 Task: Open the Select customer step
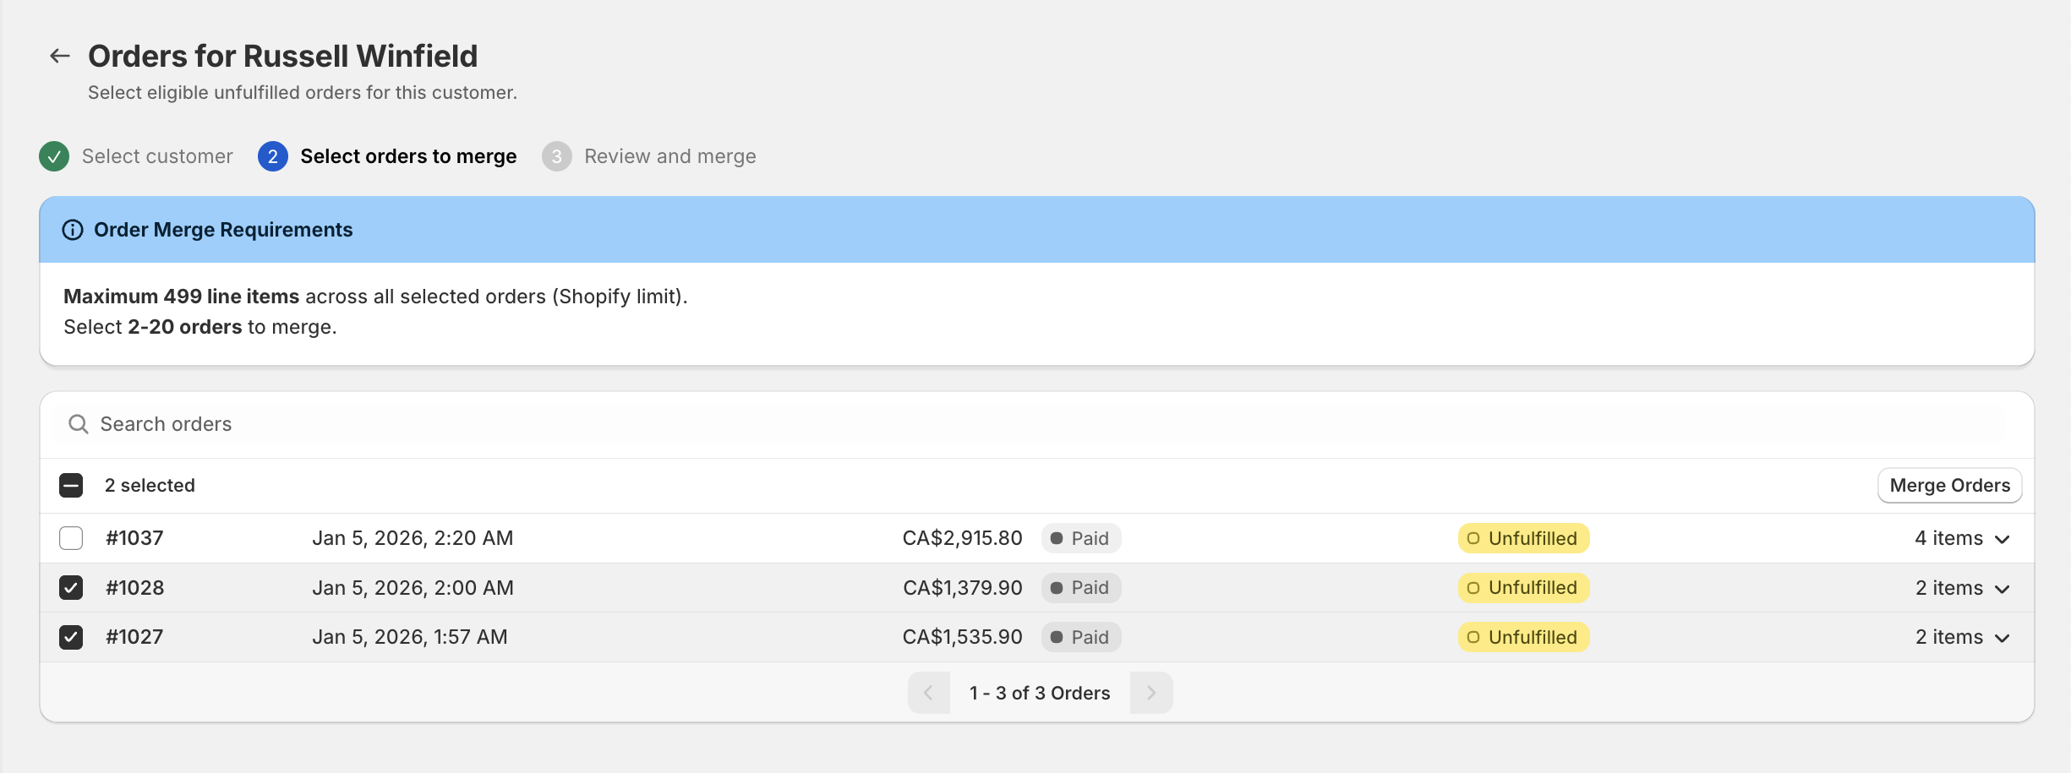coord(156,156)
